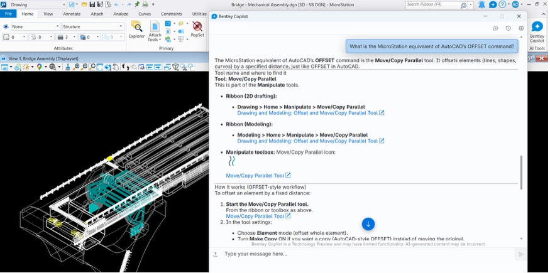Viewport: 550px width, 273px height.
Task: Click the Save icon in quick access toolbar
Action: tap(92, 4)
